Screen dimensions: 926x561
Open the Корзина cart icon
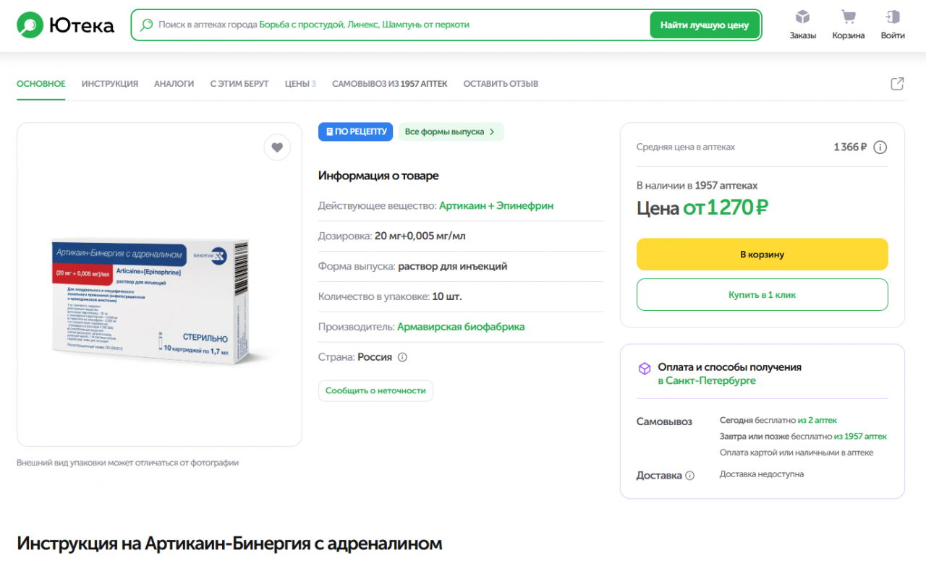point(848,17)
